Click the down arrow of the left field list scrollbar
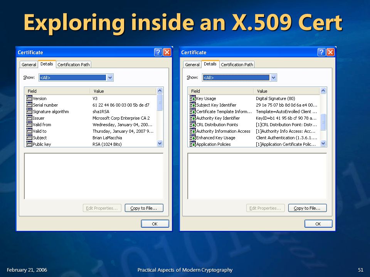Screen dimensions: 370x277 [x=160, y=143]
